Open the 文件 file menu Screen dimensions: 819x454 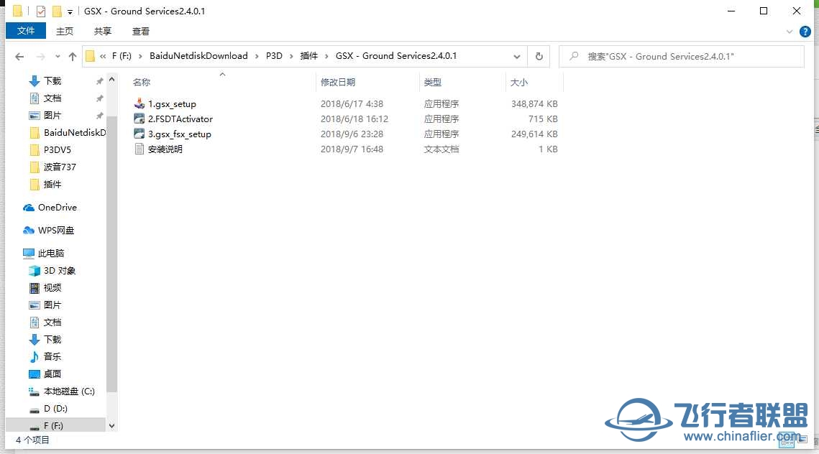26,31
